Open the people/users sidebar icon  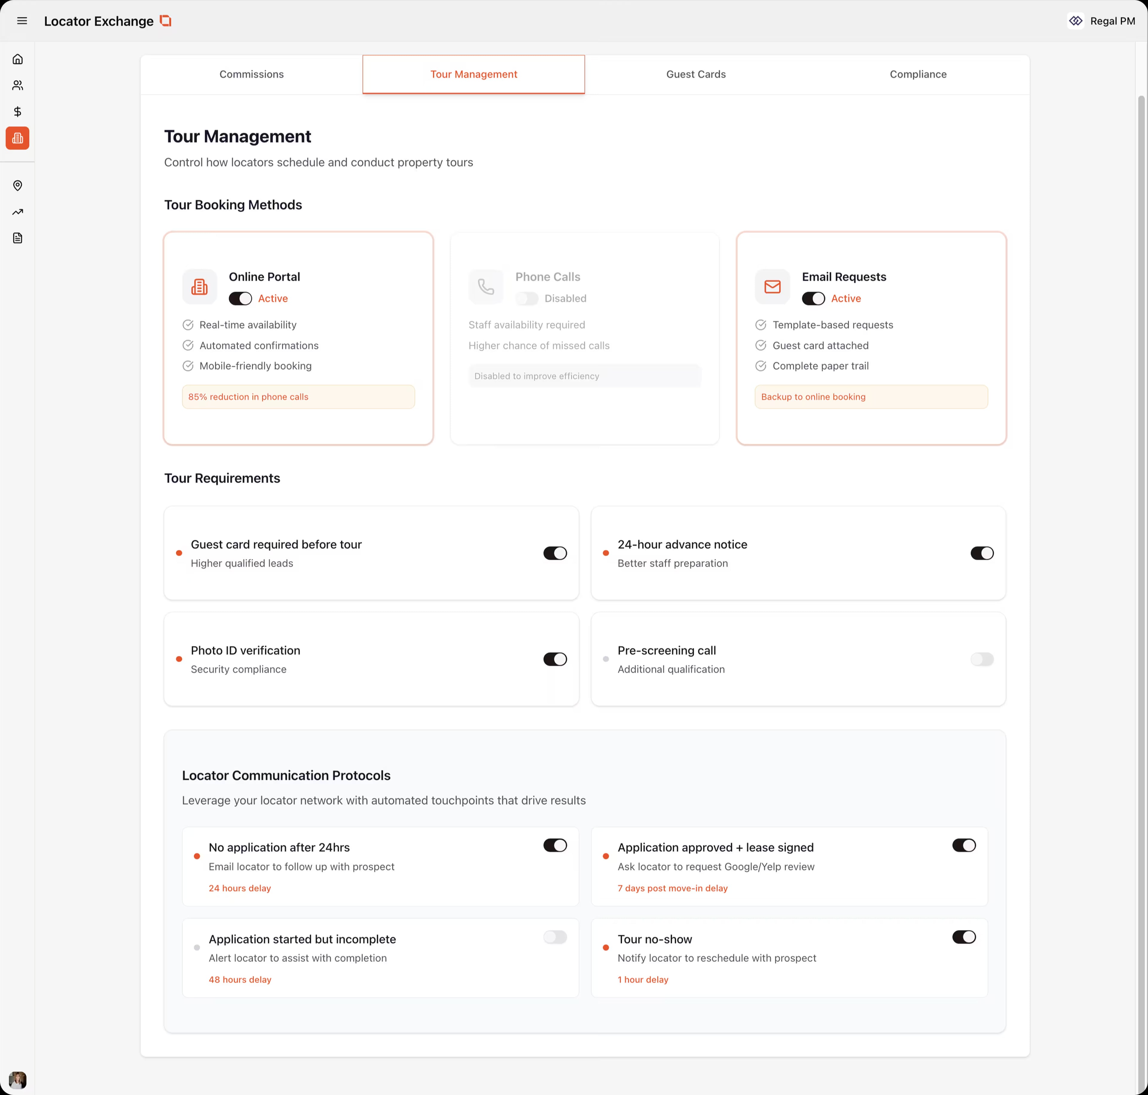click(18, 85)
